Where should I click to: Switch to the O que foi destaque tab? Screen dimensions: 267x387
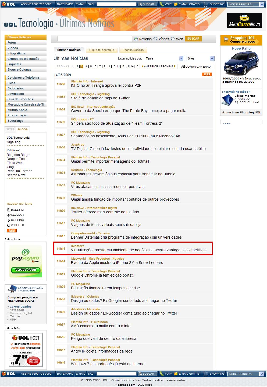click(102, 50)
